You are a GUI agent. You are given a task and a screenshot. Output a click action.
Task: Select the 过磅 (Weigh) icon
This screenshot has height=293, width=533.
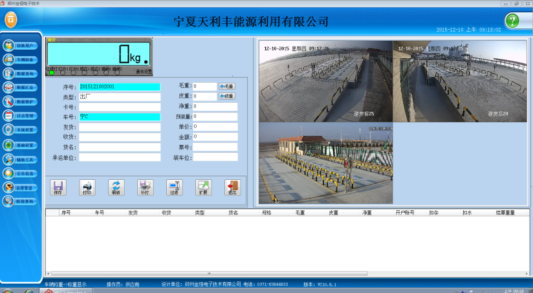click(173, 187)
